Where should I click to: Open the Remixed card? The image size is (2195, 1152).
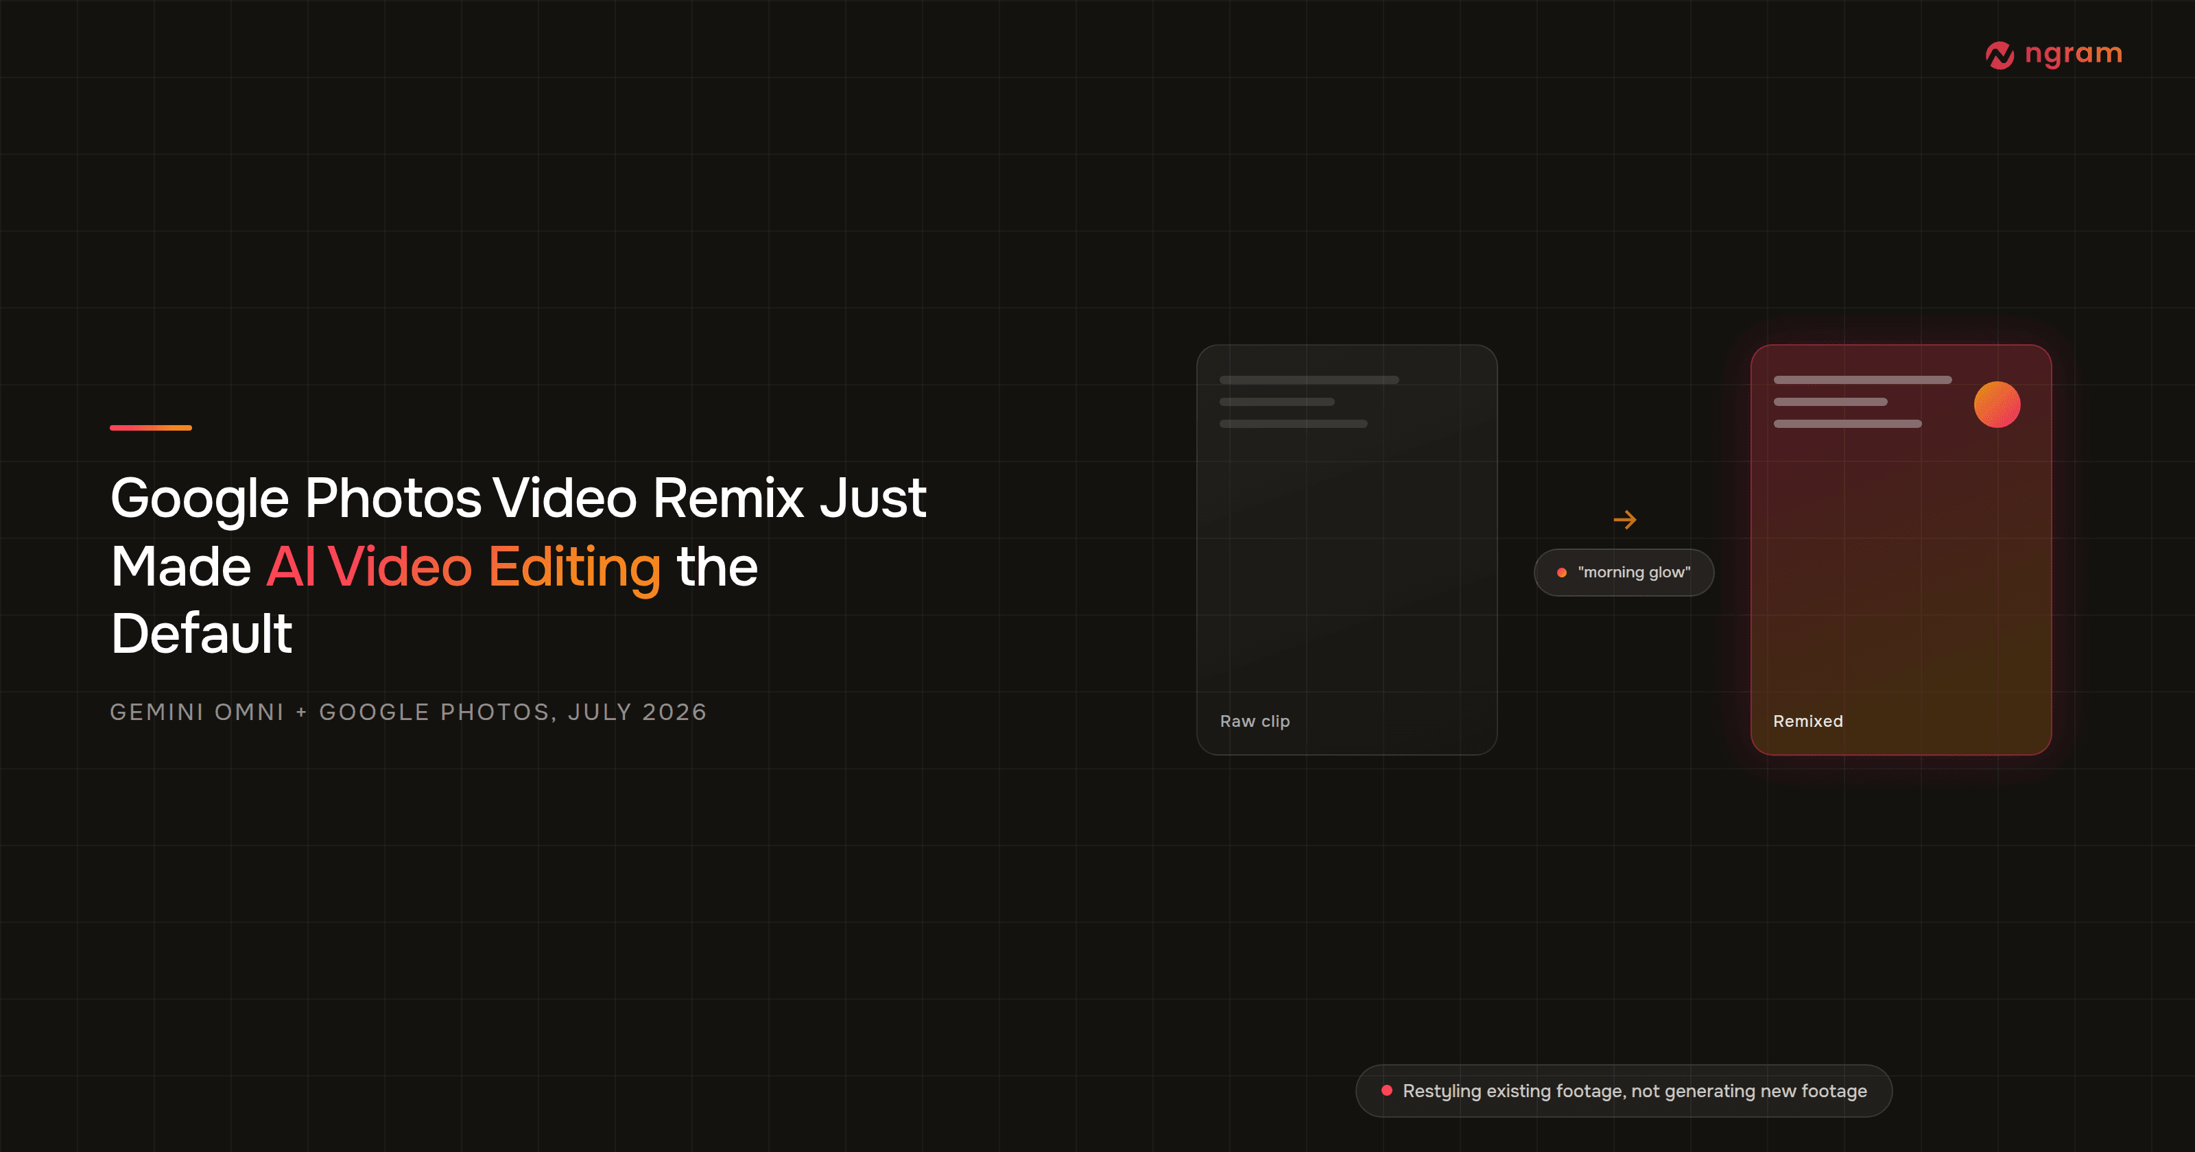[1901, 549]
